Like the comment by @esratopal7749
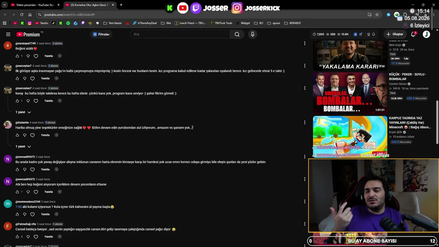 (17, 56)
